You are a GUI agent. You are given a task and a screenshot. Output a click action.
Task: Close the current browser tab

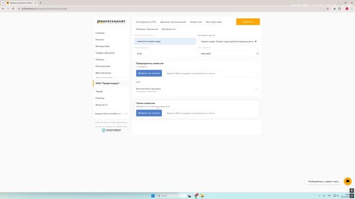pos(35,3)
